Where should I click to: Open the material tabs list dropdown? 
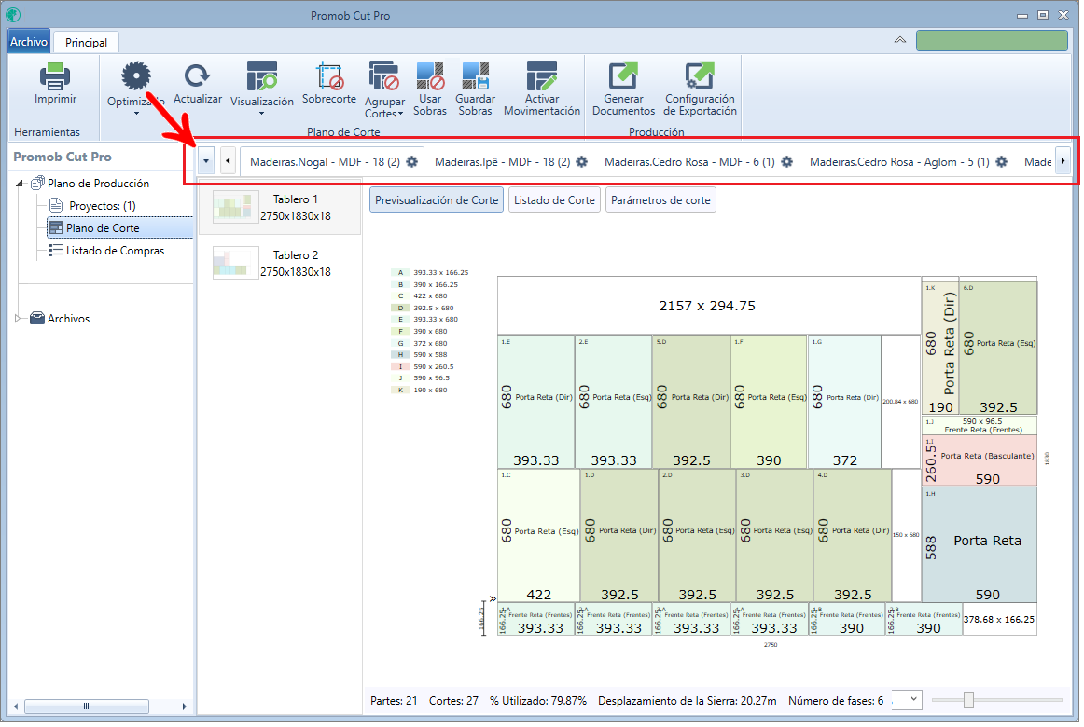click(206, 161)
